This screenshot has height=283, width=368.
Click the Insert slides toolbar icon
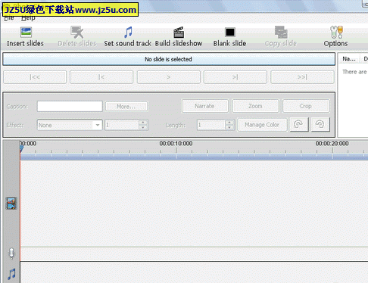click(x=26, y=33)
